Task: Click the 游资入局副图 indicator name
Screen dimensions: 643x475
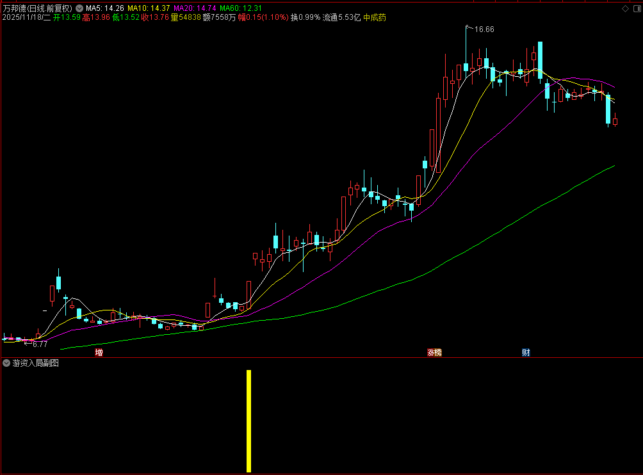Action: click(36, 363)
